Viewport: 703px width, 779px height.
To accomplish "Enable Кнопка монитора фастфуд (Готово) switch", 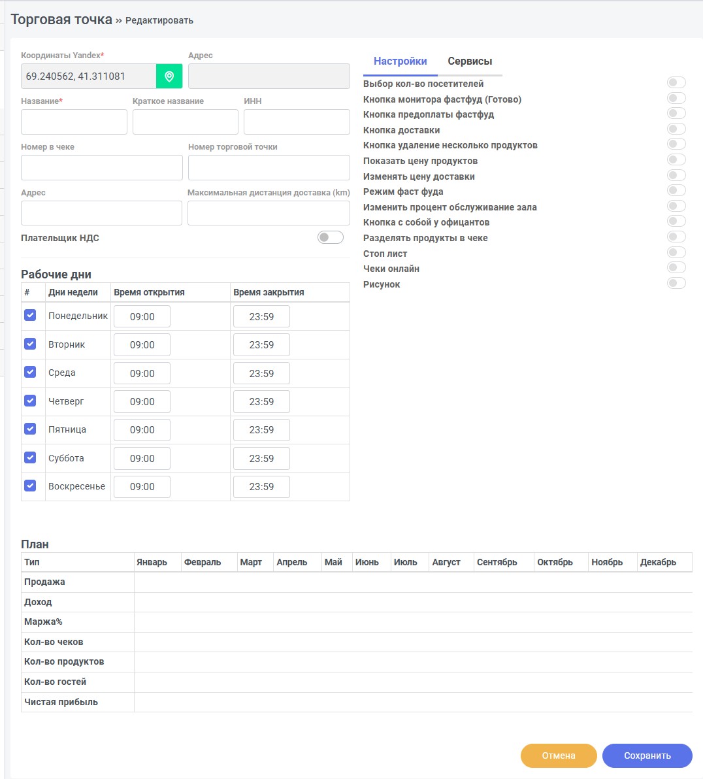I will (676, 98).
